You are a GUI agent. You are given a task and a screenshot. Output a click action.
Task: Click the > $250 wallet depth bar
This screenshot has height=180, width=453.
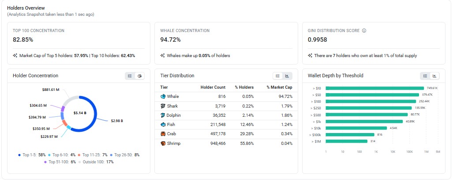(369, 108)
